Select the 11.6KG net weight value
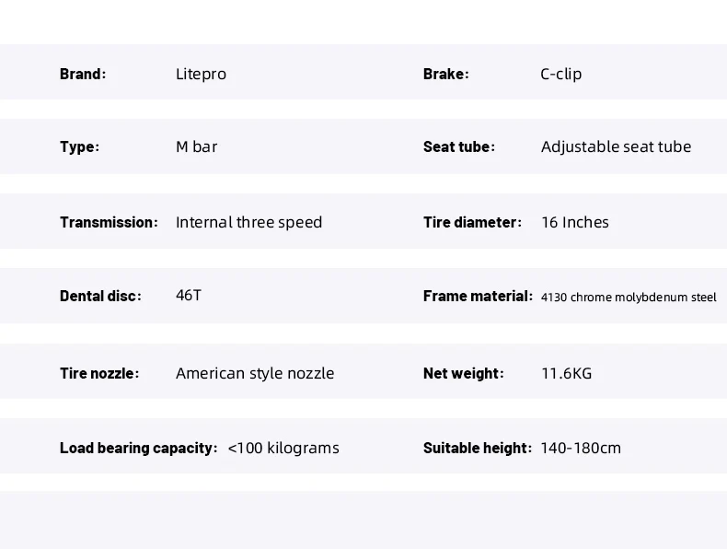The height and width of the screenshot is (549, 727). (x=566, y=373)
